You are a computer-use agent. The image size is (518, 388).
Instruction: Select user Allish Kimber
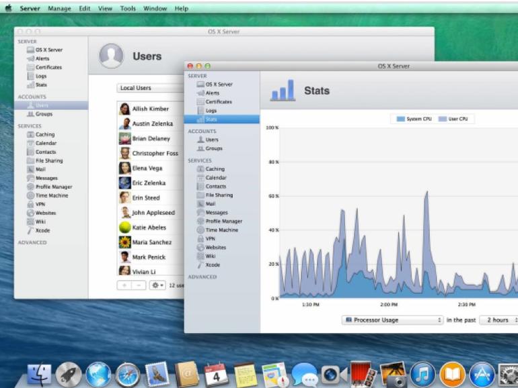tap(150, 109)
